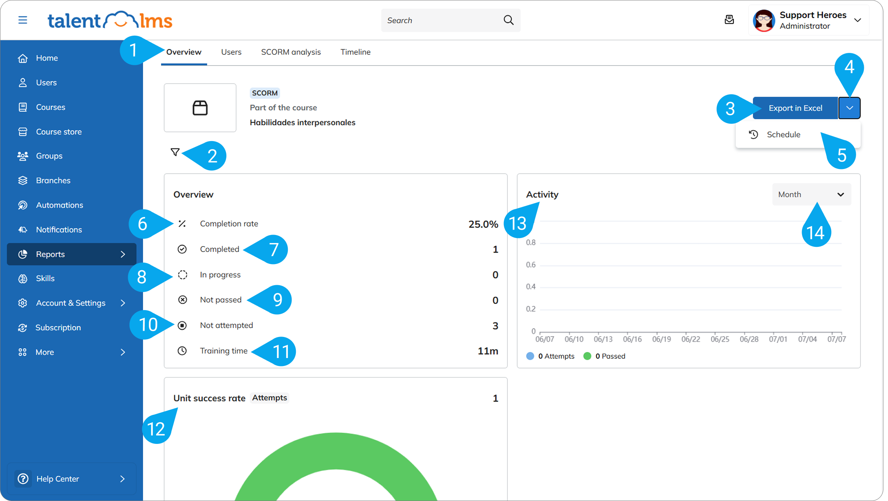This screenshot has width=888, height=501.
Task: Expand Account & Settings chevron
Action: [x=123, y=303]
